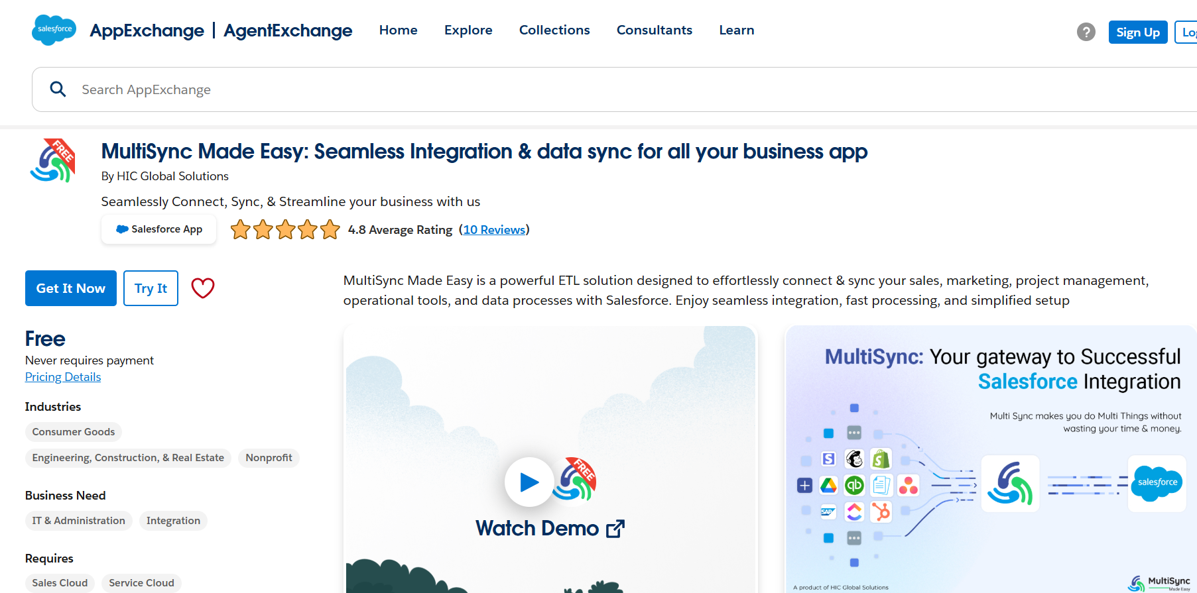Select Engineering, Construction, & Real Estate tag

click(x=128, y=458)
